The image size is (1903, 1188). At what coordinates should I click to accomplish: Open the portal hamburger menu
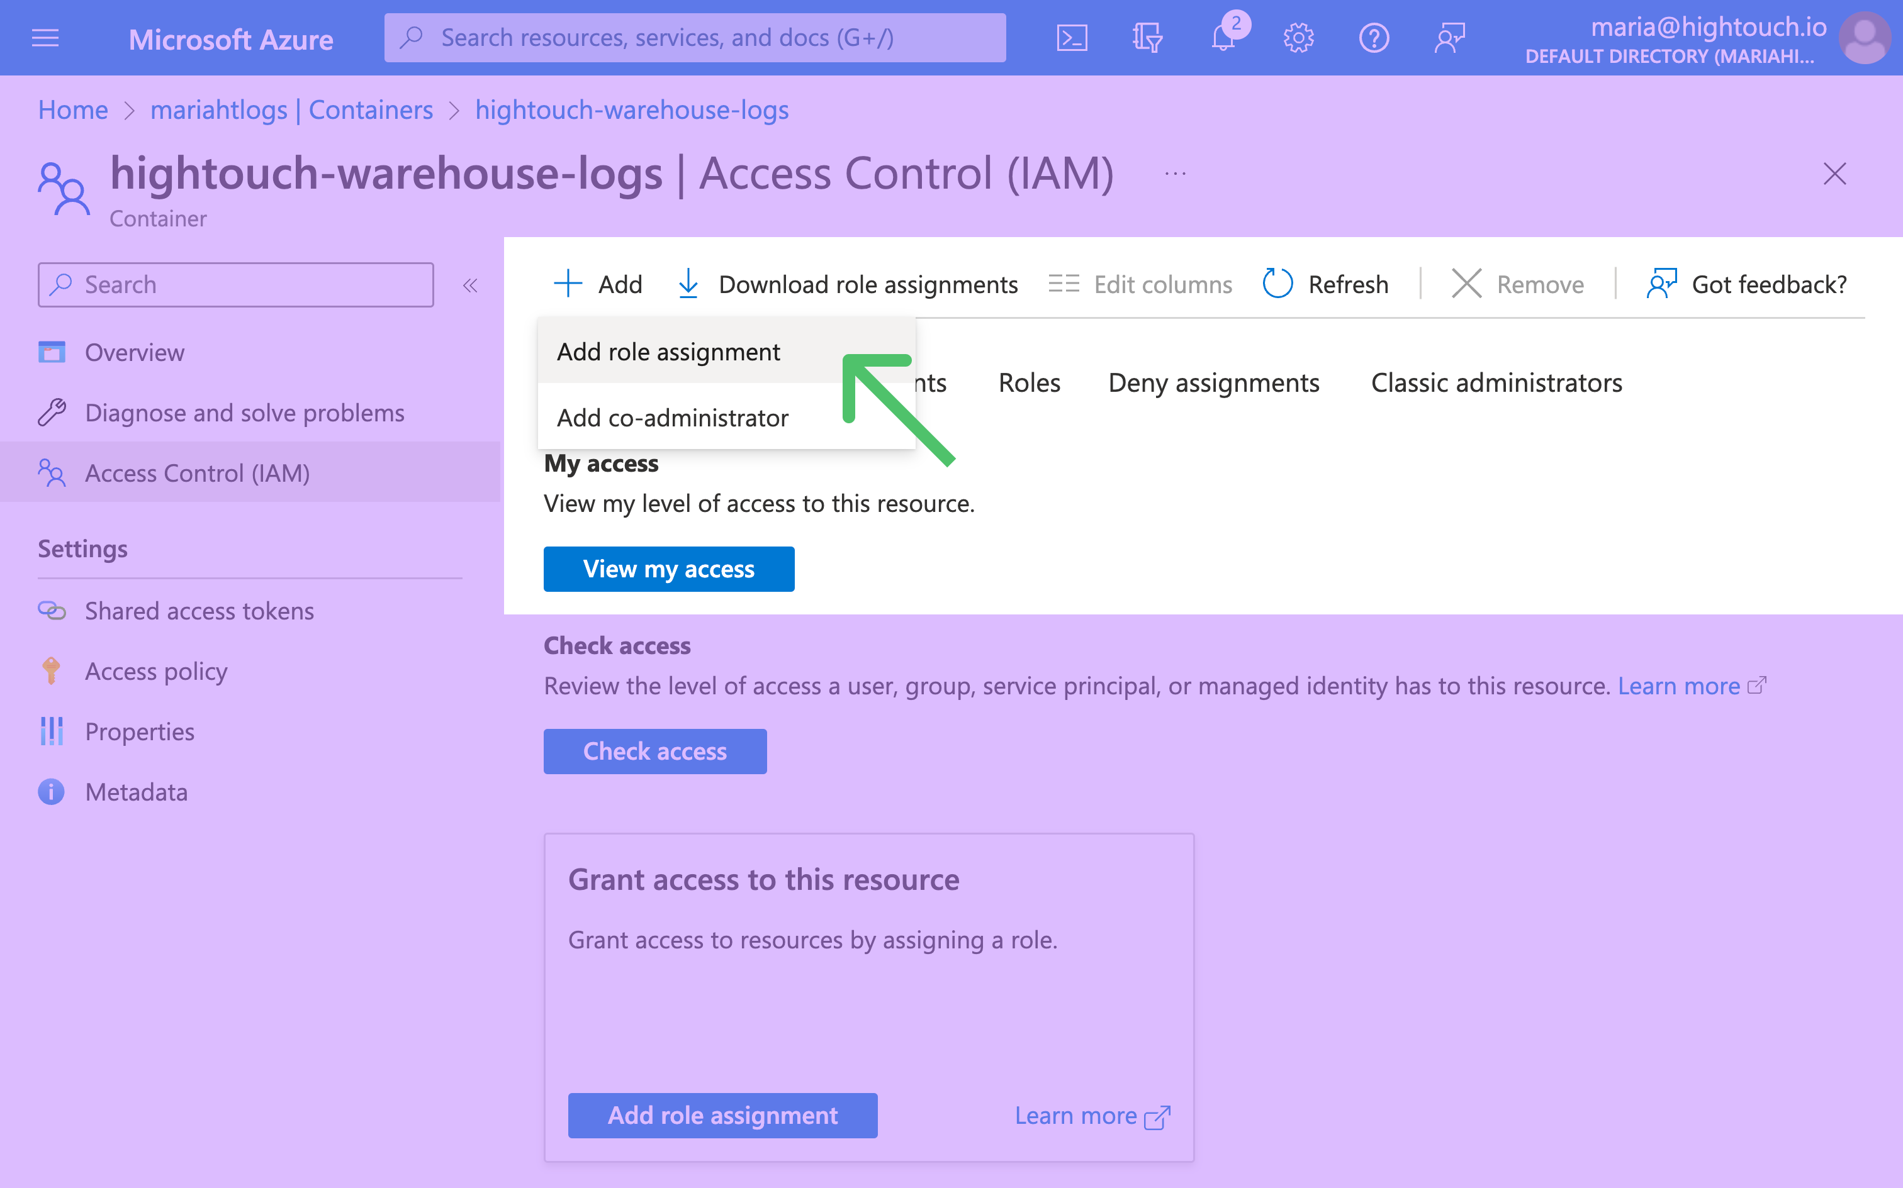[x=45, y=38]
